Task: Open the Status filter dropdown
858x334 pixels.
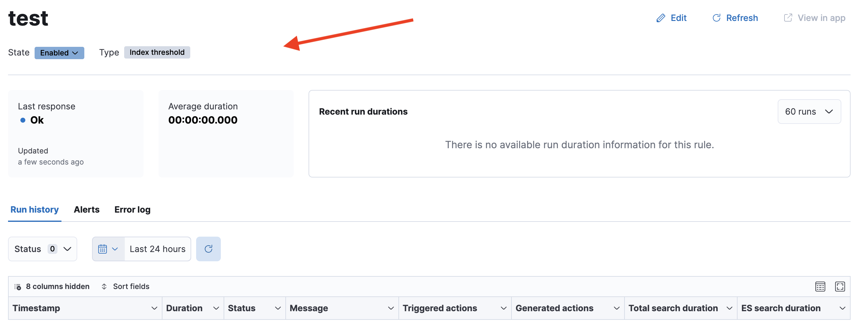Action: tap(42, 249)
